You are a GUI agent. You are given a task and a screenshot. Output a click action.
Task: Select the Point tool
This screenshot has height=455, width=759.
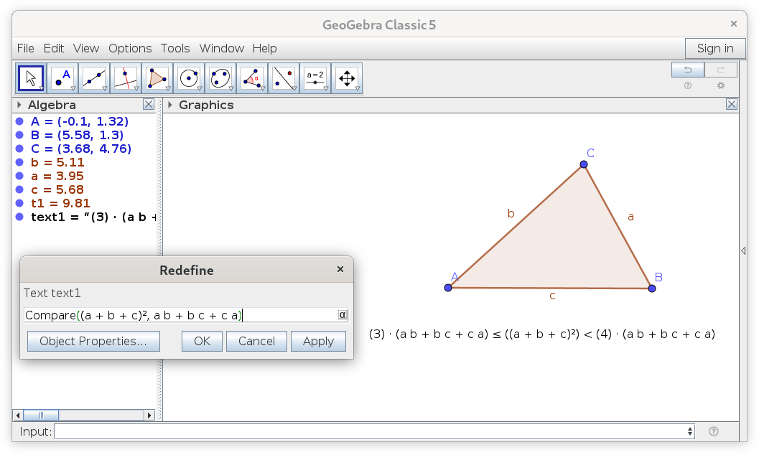(x=62, y=78)
